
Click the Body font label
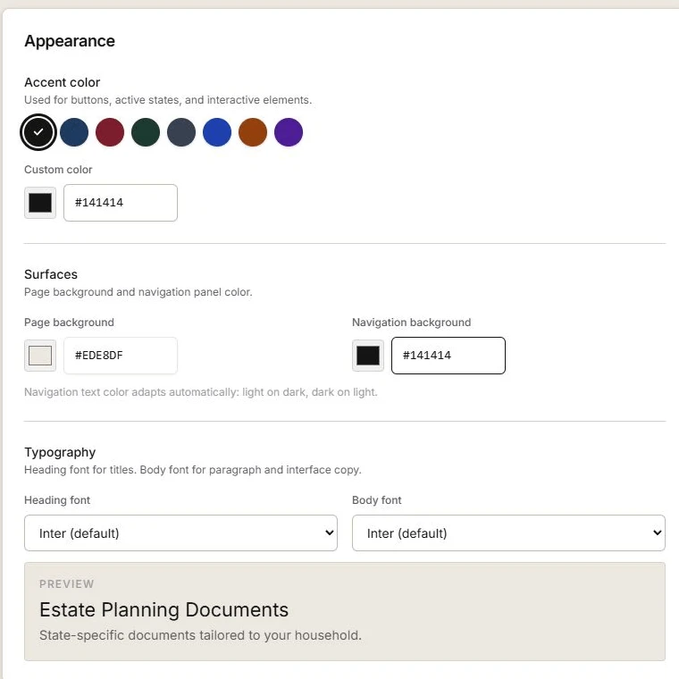(377, 500)
